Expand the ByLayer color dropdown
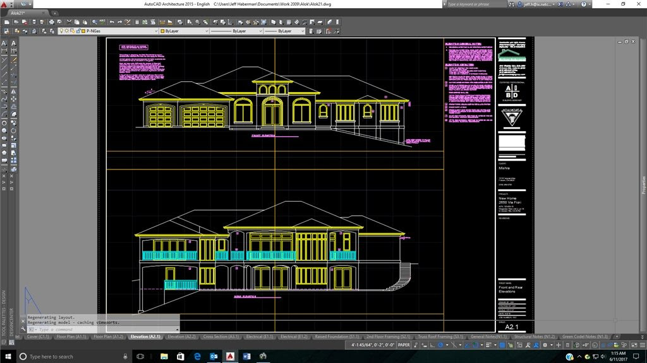Screen dimensions: 647x363 pos(205,30)
